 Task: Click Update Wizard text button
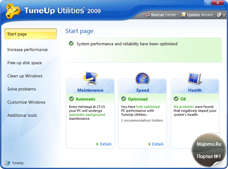[200, 15]
